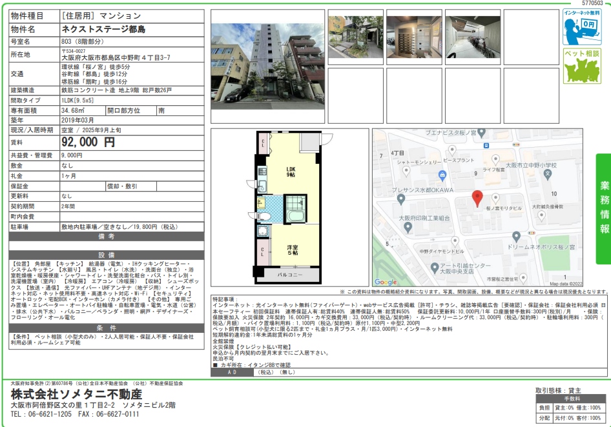
Task: Click the blue shopping bag map marker
Action: 441,175
